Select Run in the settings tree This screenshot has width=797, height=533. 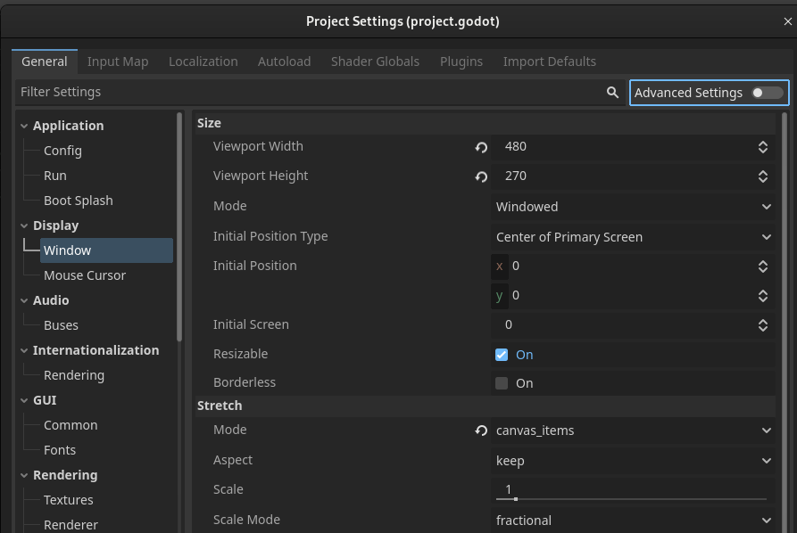[x=55, y=176]
